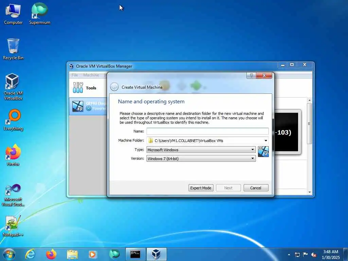Click the Action Center flag icon

pyautogui.click(x=306, y=254)
